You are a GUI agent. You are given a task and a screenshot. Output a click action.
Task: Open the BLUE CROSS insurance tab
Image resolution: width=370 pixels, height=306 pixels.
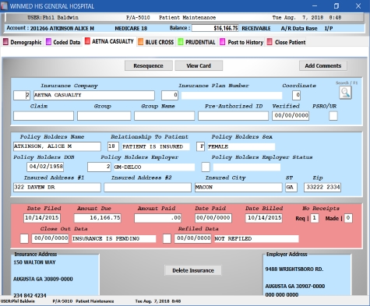click(x=156, y=42)
